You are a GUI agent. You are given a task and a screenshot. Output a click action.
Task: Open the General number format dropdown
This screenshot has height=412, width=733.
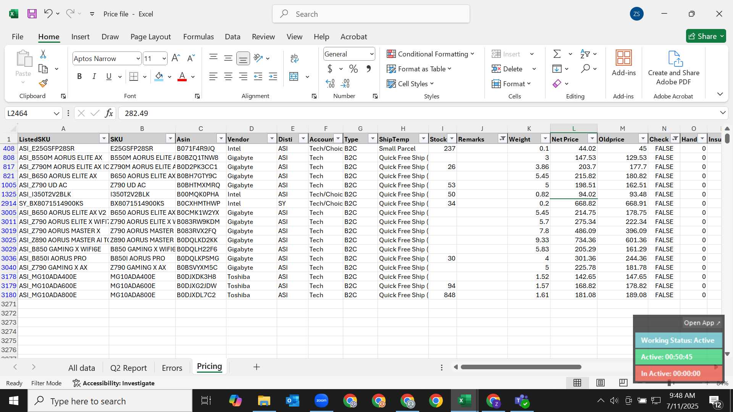[371, 54]
